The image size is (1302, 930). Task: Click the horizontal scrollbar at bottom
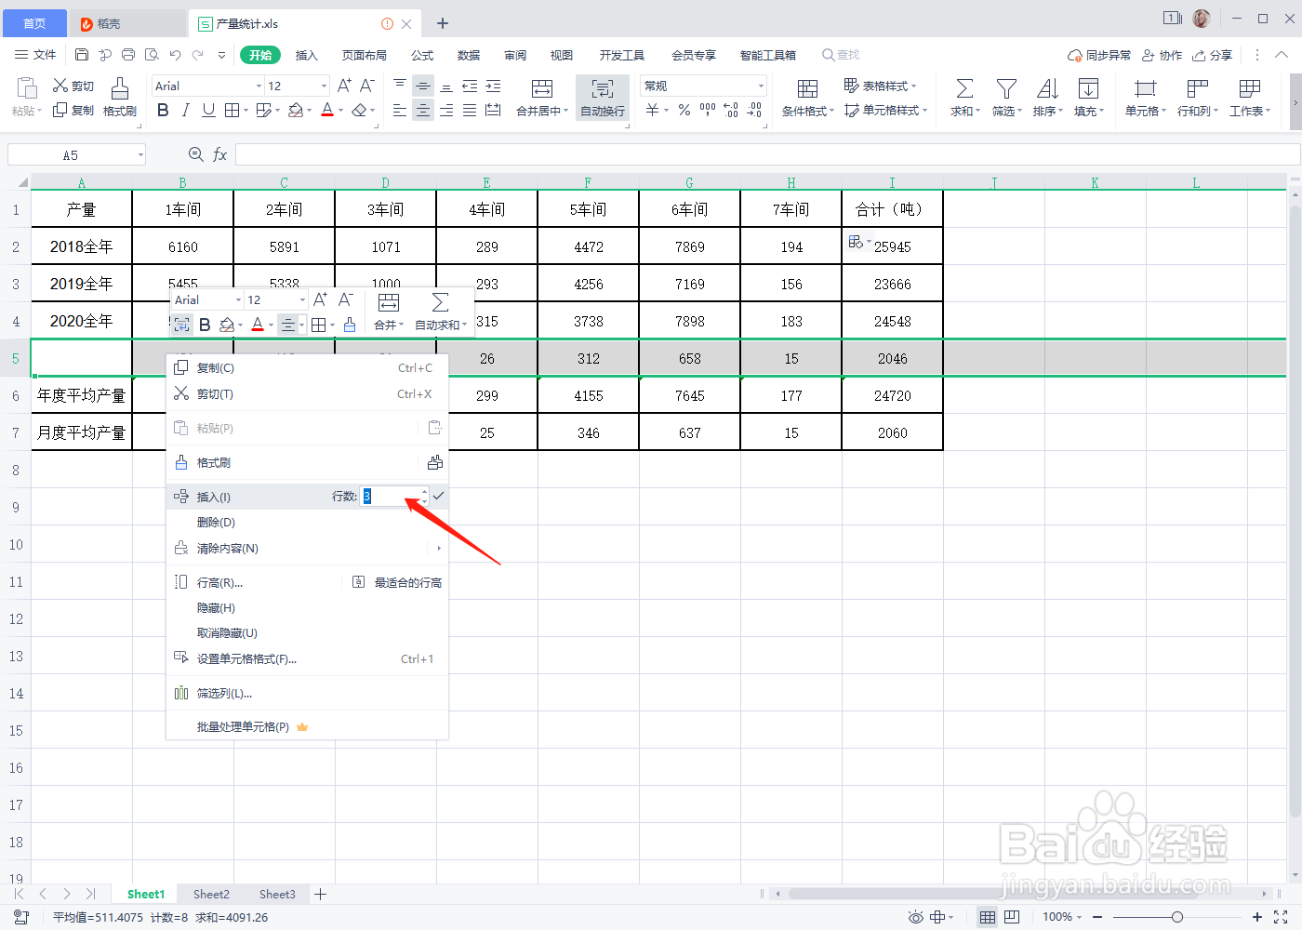pos(1009,894)
